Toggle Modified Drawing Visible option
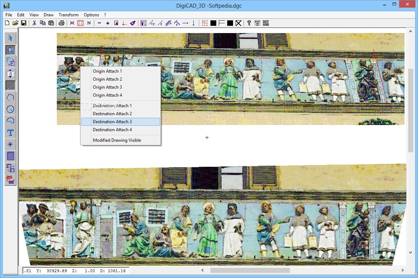The width and height of the screenshot is (418, 278). click(121, 140)
